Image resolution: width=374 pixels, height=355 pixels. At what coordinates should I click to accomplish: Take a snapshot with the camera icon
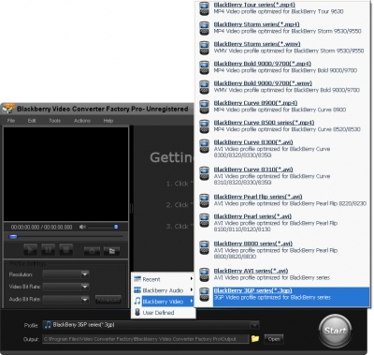92,251
